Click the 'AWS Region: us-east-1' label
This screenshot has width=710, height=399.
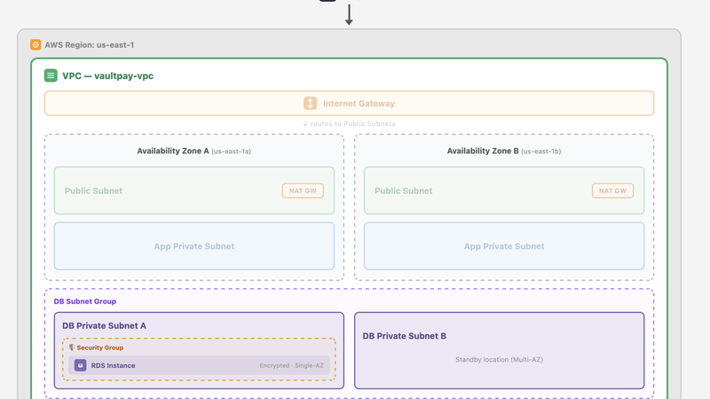[90, 45]
